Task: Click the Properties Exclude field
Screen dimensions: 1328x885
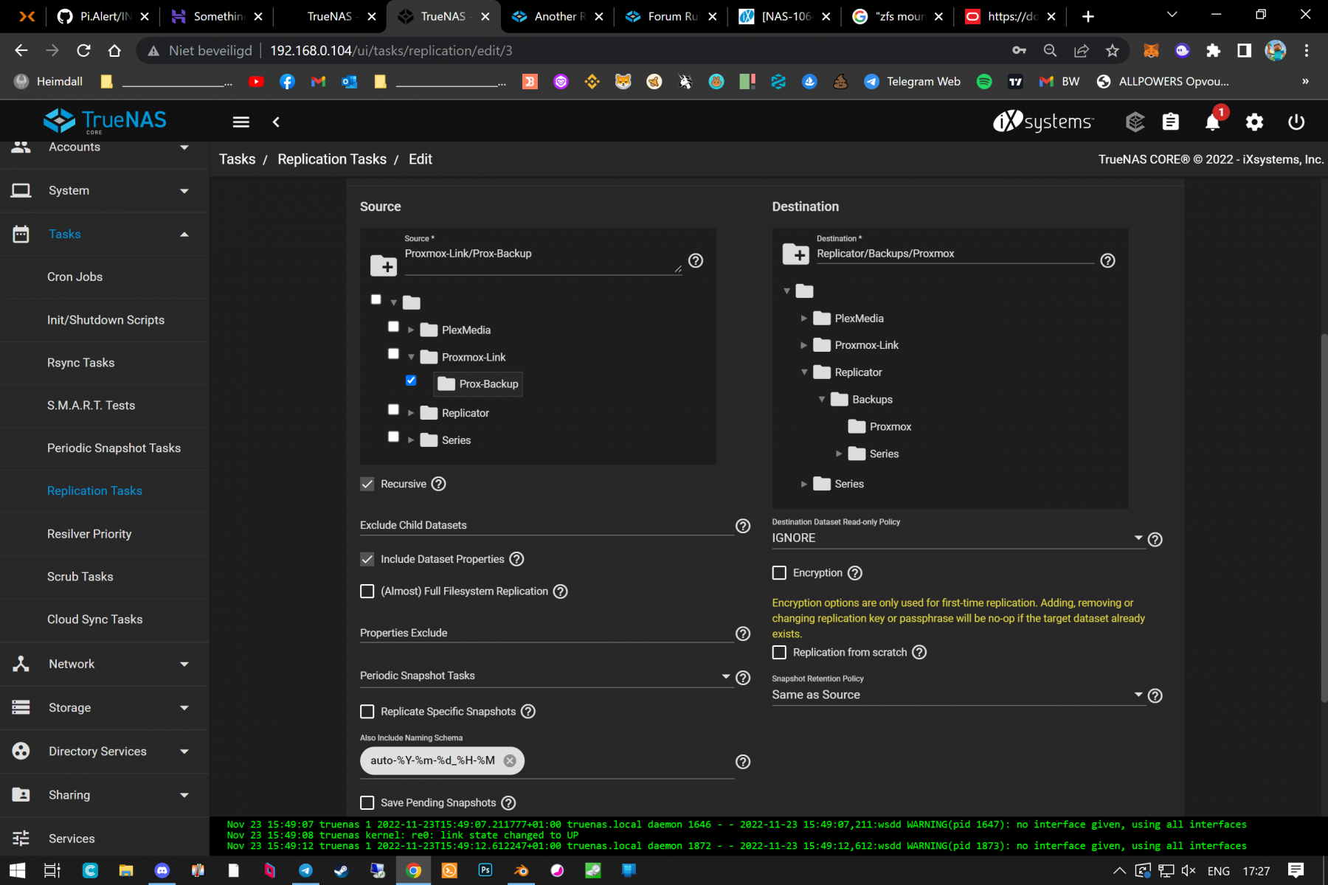Action: [546, 633]
